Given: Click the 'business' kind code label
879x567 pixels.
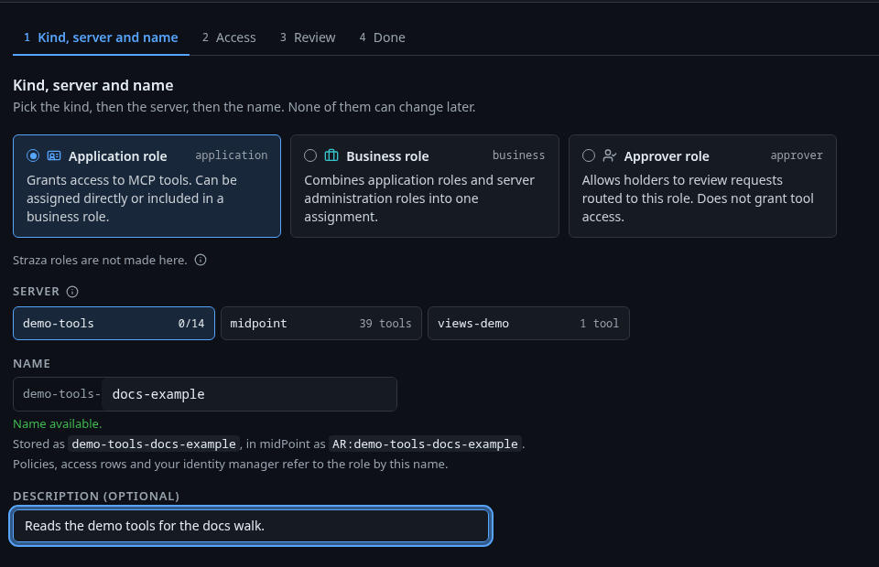Looking at the screenshot, I should (x=518, y=155).
